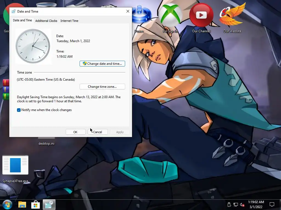Viewport: 281px width, 210px height.
Task: Click Change date and time button
Action: tap(102, 63)
